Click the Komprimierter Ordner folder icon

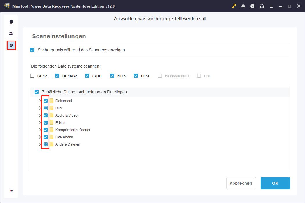tap(51, 130)
